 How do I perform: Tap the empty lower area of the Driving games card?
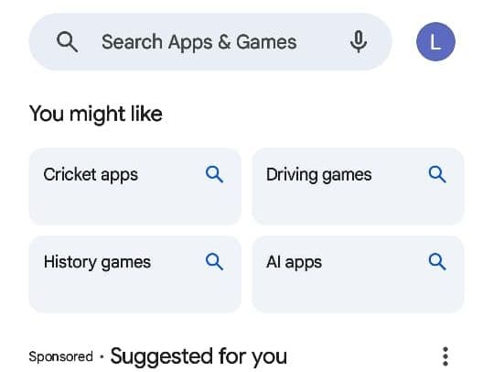pyautogui.click(x=358, y=205)
